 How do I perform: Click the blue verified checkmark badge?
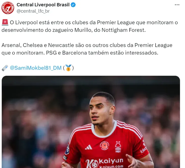coord(73,5)
